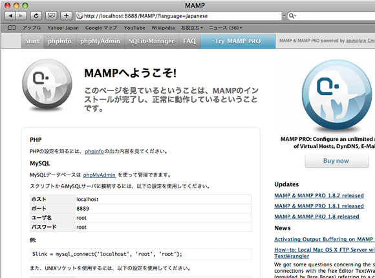This screenshot has height=278, width=375.
Task: Click the mysql_connect example code line
Action: click(x=141, y=254)
